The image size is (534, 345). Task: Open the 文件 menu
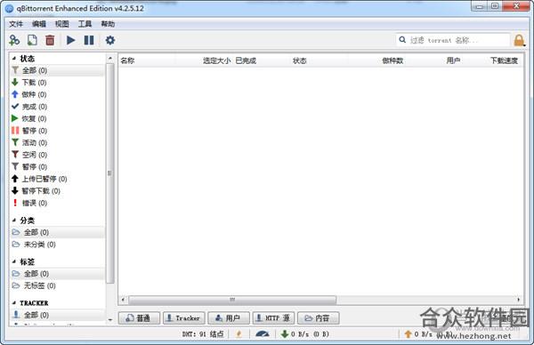16,24
